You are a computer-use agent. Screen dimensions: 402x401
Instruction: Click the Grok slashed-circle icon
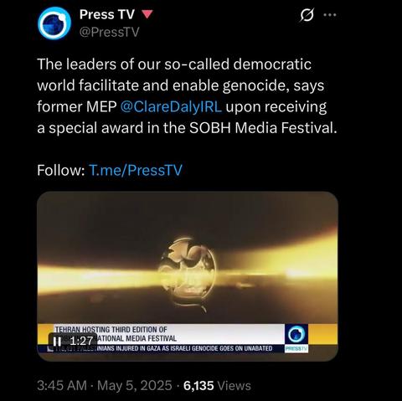click(x=307, y=15)
